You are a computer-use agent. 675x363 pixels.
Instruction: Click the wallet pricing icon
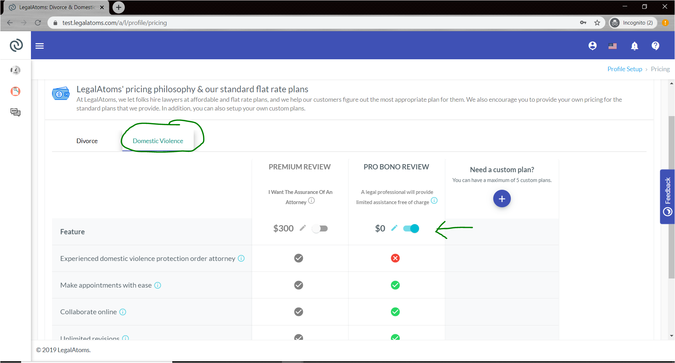pos(61,94)
